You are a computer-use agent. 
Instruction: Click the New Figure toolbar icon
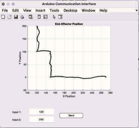pos(3,17)
